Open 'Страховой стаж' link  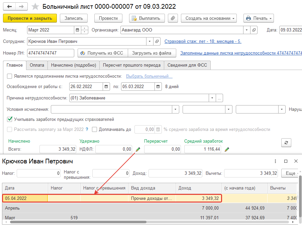coord(203,42)
